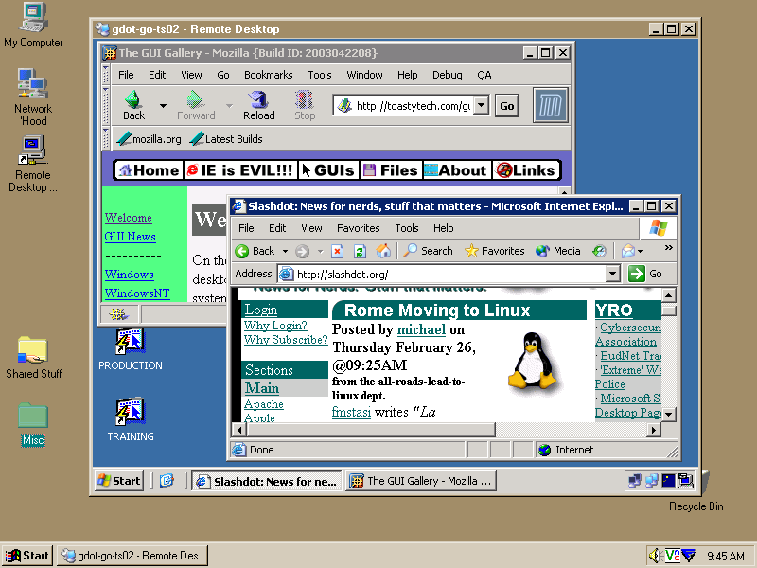Click the IE Go button
This screenshot has width=757, height=568.
pos(646,274)
